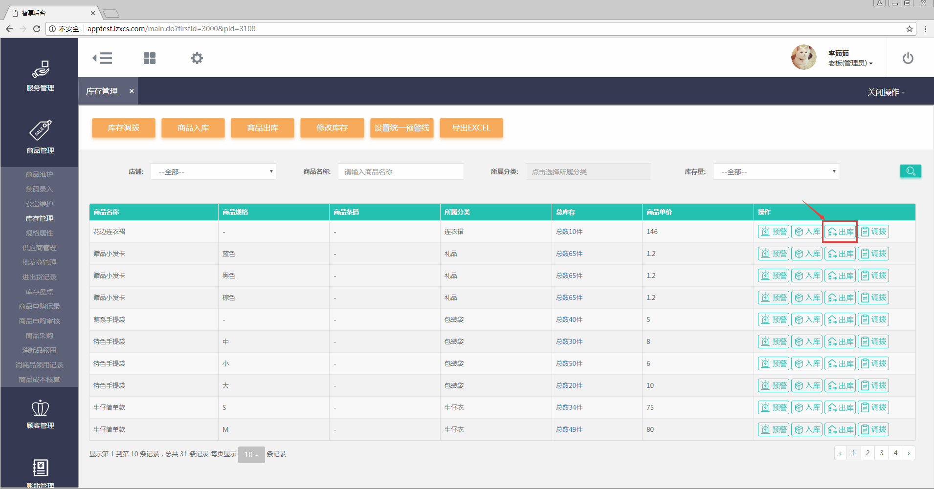The height and width of the screenshot is (489, 934).
Task: Click the next page arrow
Action: [x=909, y=453]
